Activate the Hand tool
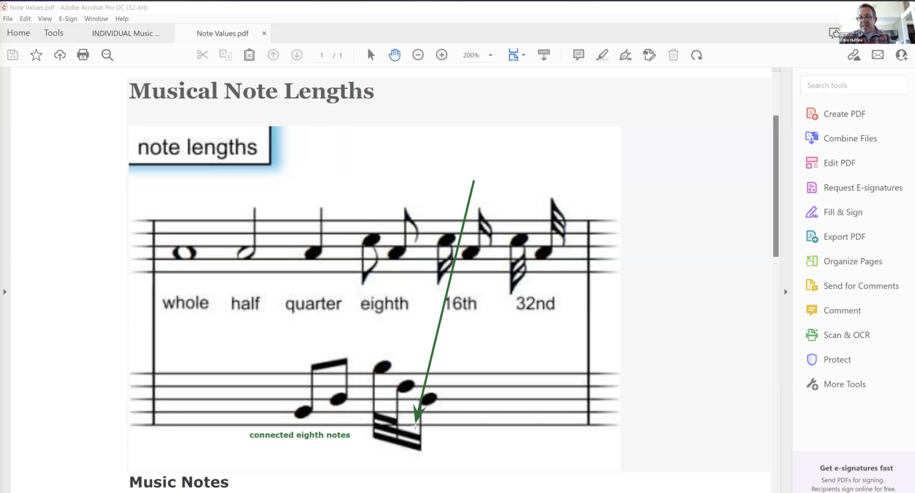 (394, 55)
